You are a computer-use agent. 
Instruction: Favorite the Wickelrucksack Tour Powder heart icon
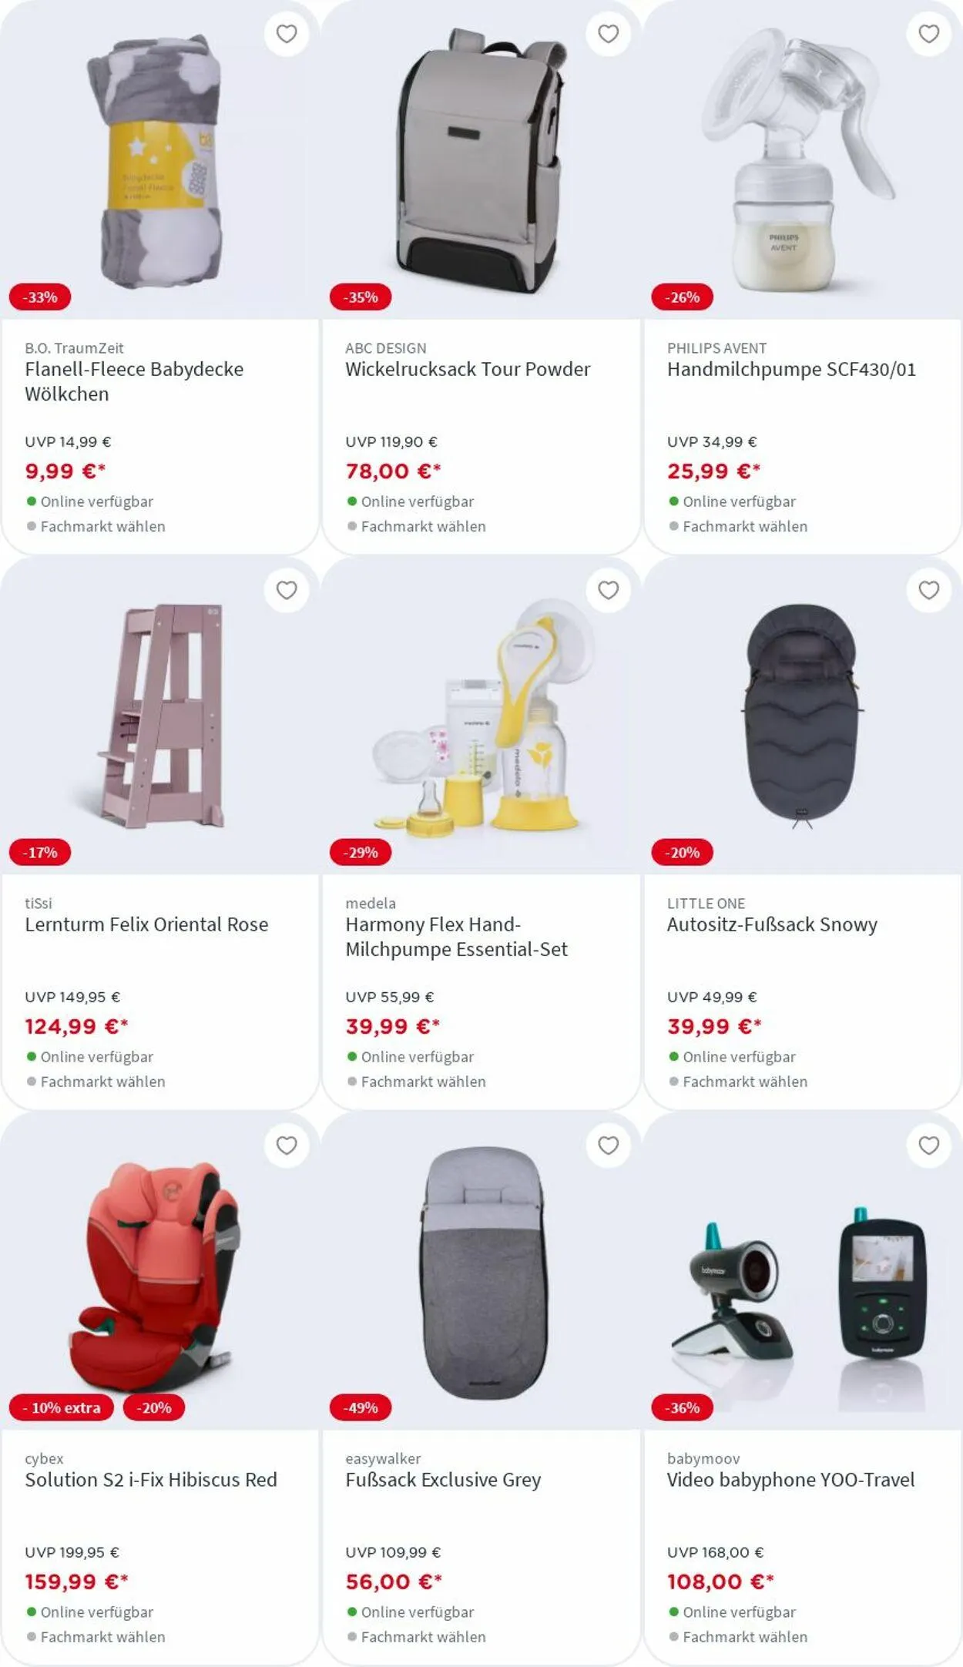point(608,34)
